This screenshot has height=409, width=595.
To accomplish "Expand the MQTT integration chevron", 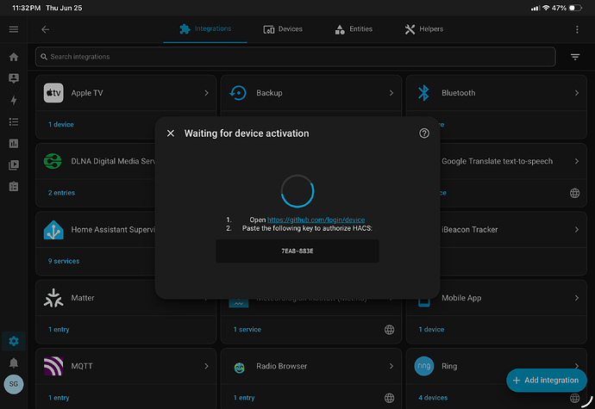I will (206, 366).
